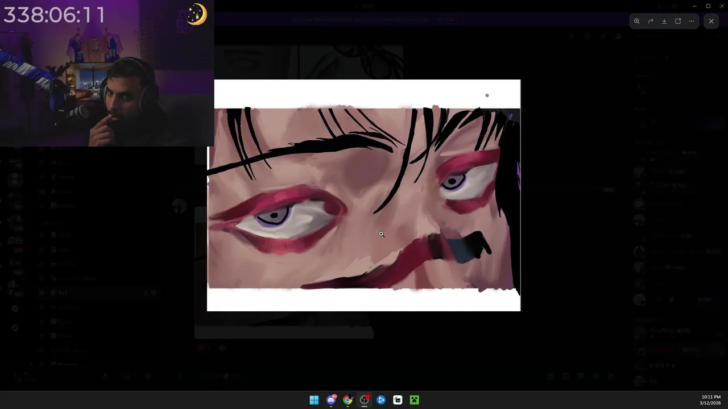The image size is (728, 409).
Task: Open the three-dots more options menu
Action: tap(692, 21)
